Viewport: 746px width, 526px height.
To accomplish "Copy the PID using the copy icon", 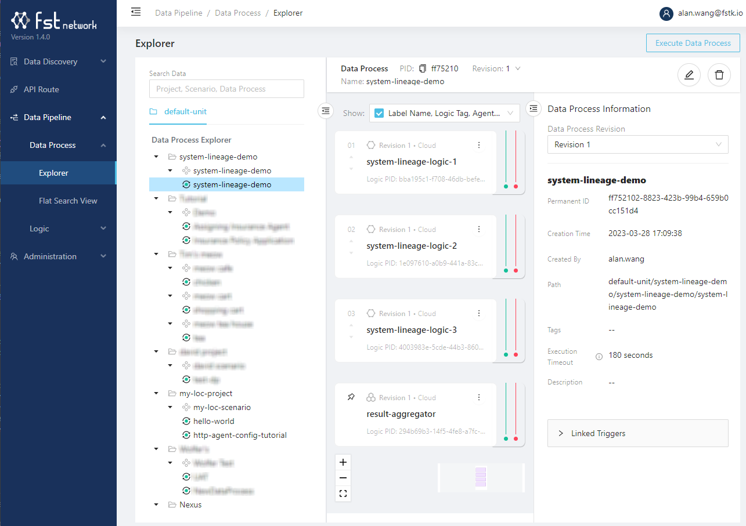I will pyautogui.click(x=423, y=68).
